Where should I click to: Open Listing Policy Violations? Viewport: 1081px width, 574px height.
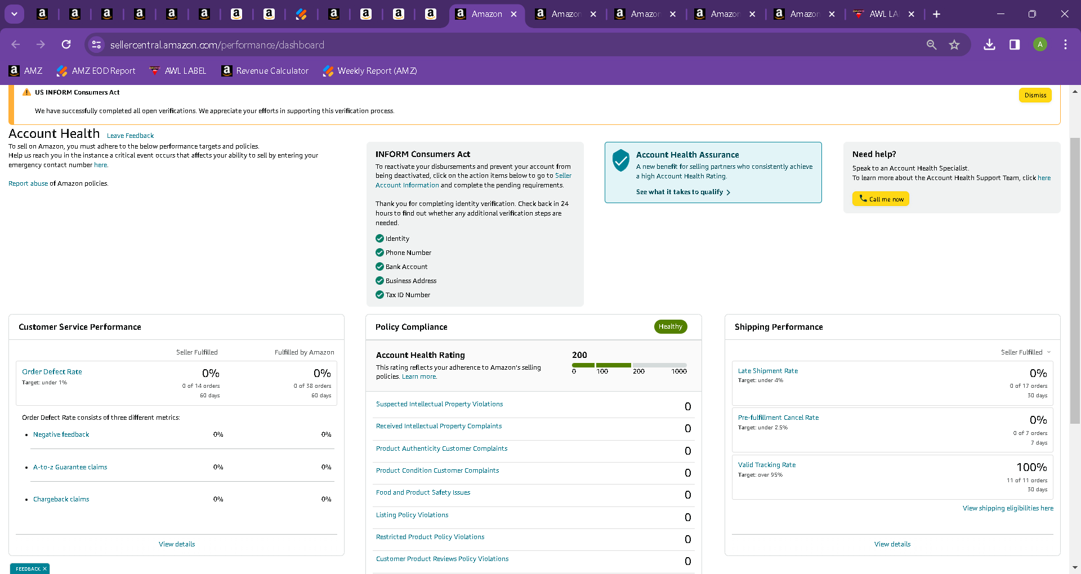tap(412, 515)
